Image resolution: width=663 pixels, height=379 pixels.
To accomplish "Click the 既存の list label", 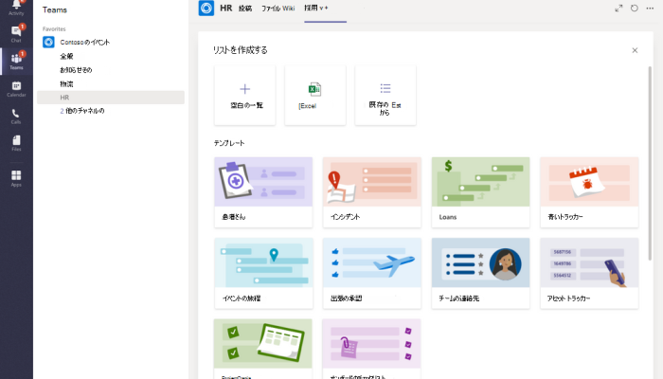I will tap(385, 108).
